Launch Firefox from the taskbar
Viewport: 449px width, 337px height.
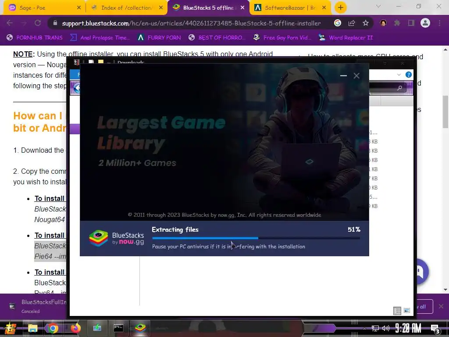75,328
